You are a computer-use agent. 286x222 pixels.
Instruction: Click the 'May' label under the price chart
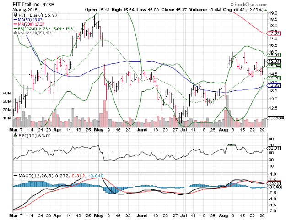[x=99, y=130]
